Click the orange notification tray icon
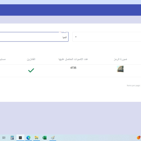 [138, 138]
